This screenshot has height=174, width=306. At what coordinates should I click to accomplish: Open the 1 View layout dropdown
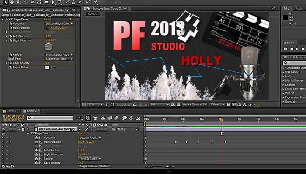coord(216,104)
